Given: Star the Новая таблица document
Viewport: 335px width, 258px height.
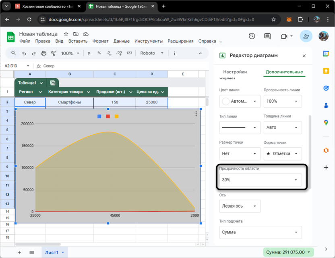Looking at the screenshot, I should click(x=66, y=34).
